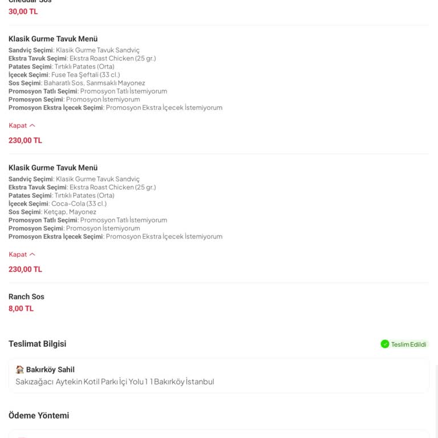Click the Ranch Sos item name
This screenshot has width=438, height=438.
(x=26, y=297)
